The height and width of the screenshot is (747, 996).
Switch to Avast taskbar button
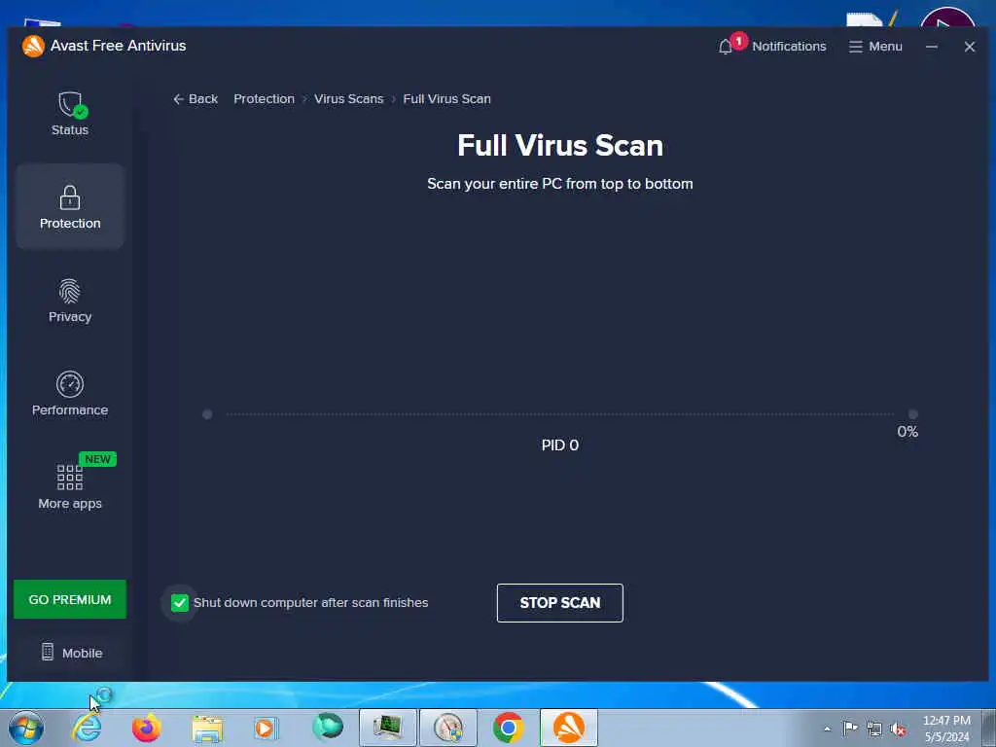click(568, 728)
